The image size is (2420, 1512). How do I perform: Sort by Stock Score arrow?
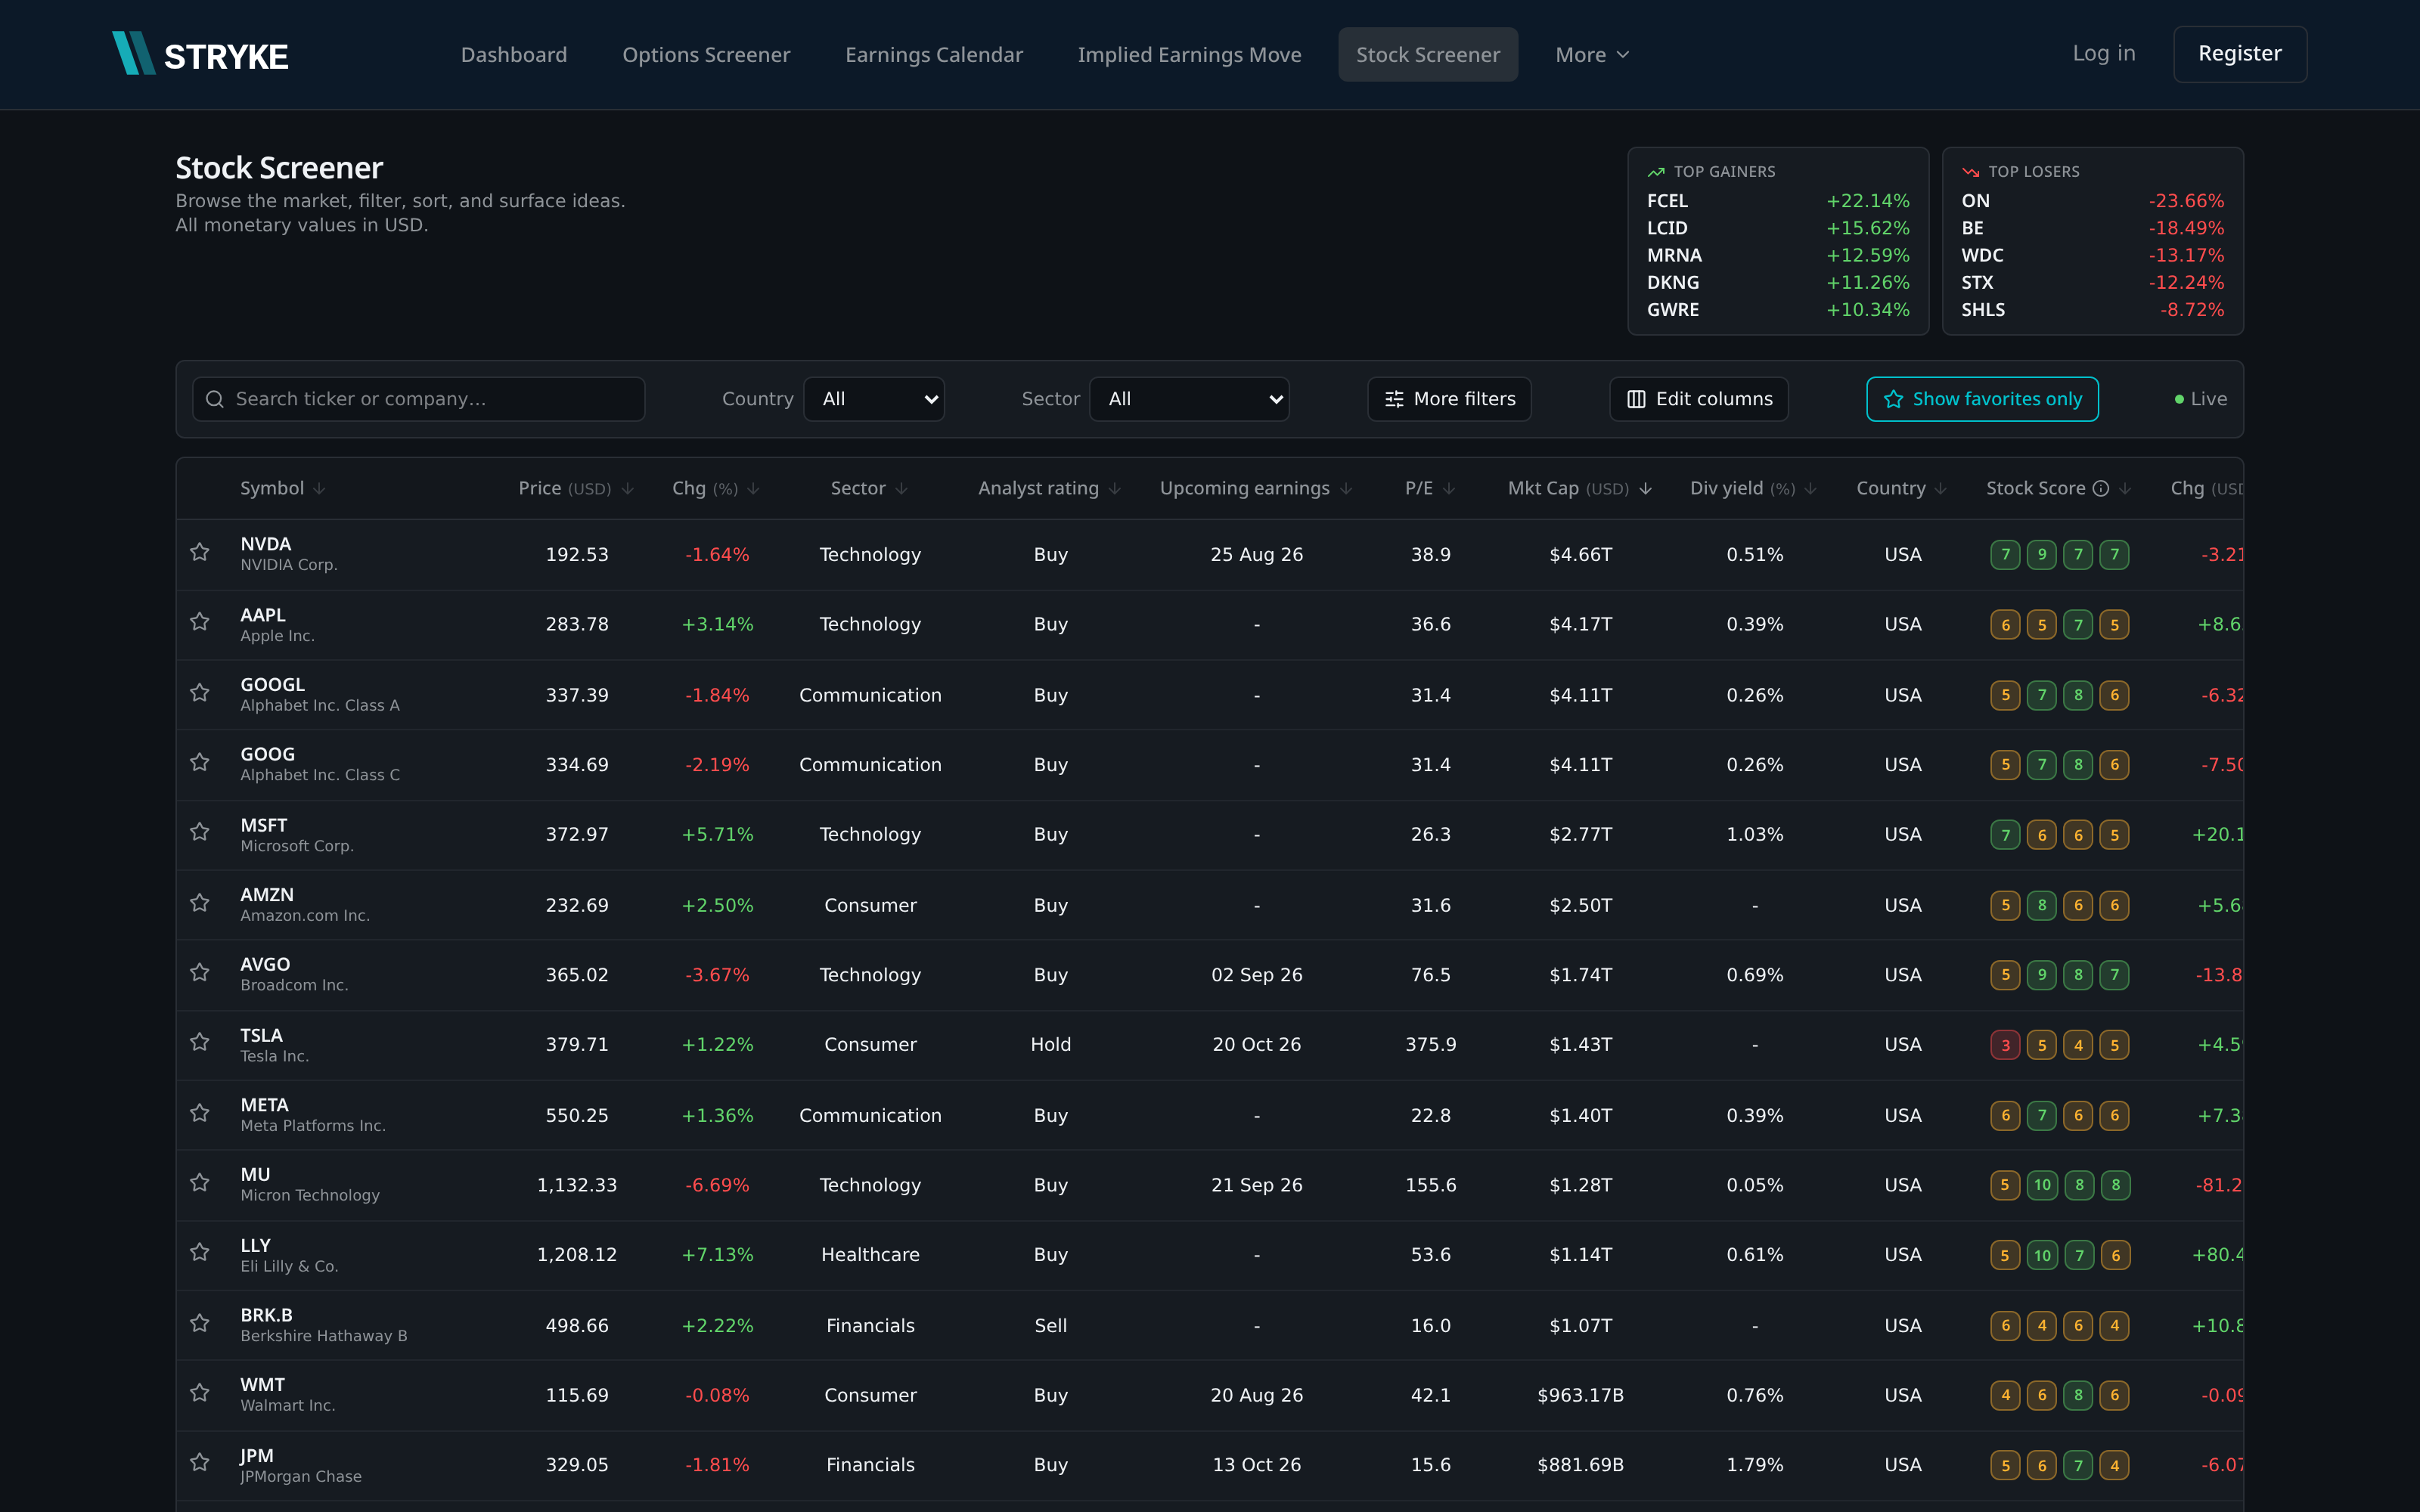click(2125, 489)
